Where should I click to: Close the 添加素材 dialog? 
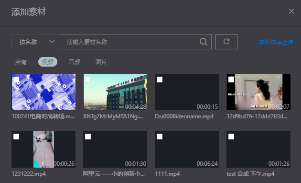click(x=291, y=11)
